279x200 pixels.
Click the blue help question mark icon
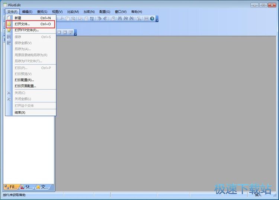[152, 18]
